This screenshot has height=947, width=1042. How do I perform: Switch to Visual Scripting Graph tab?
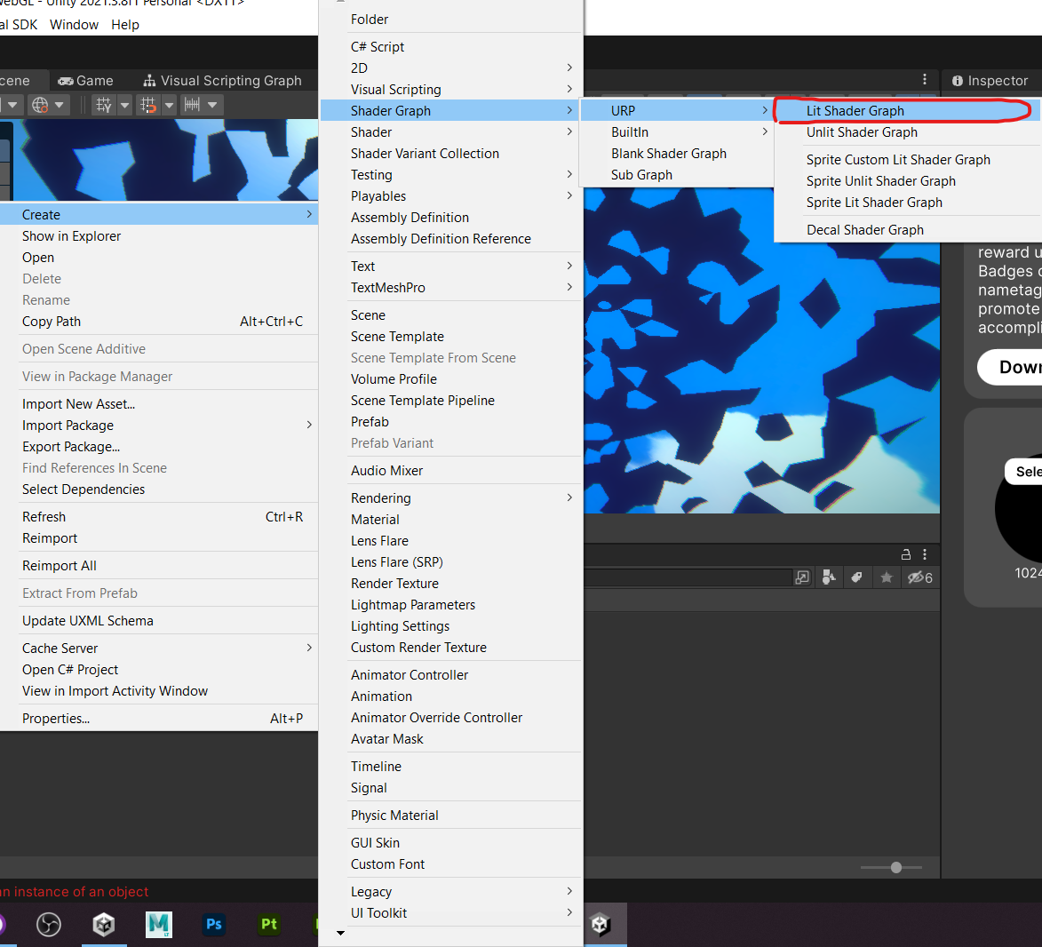tap(223, 81)
